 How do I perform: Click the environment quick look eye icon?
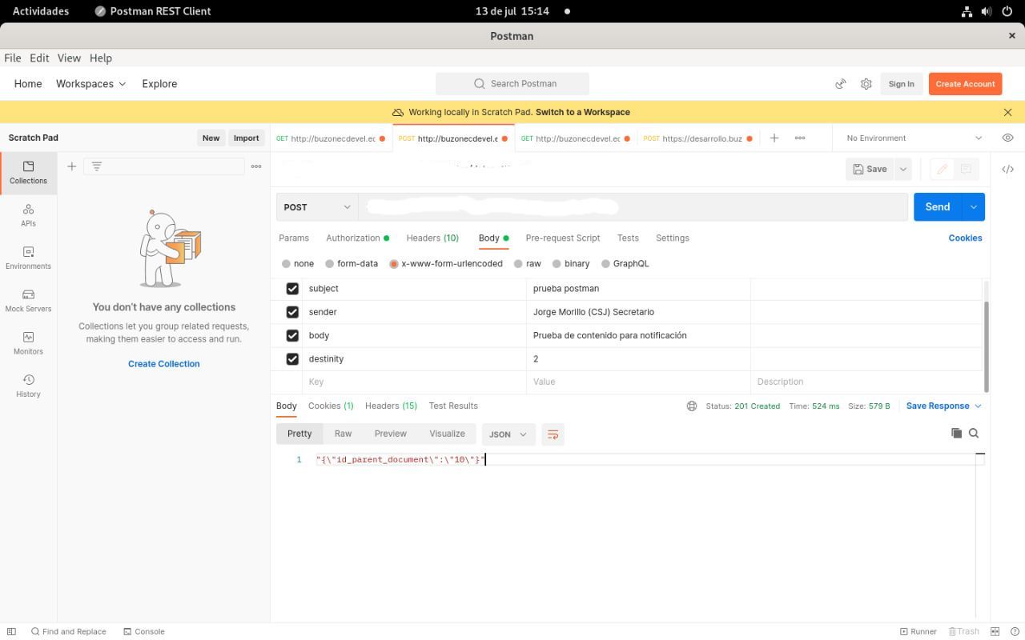(x=1007, y=138)
